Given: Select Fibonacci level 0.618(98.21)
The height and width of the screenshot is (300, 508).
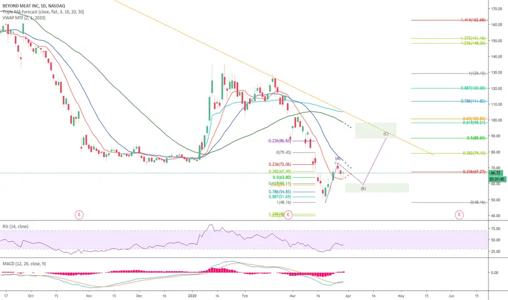Looking at the screenshot, I should click(x=474, y=123).
